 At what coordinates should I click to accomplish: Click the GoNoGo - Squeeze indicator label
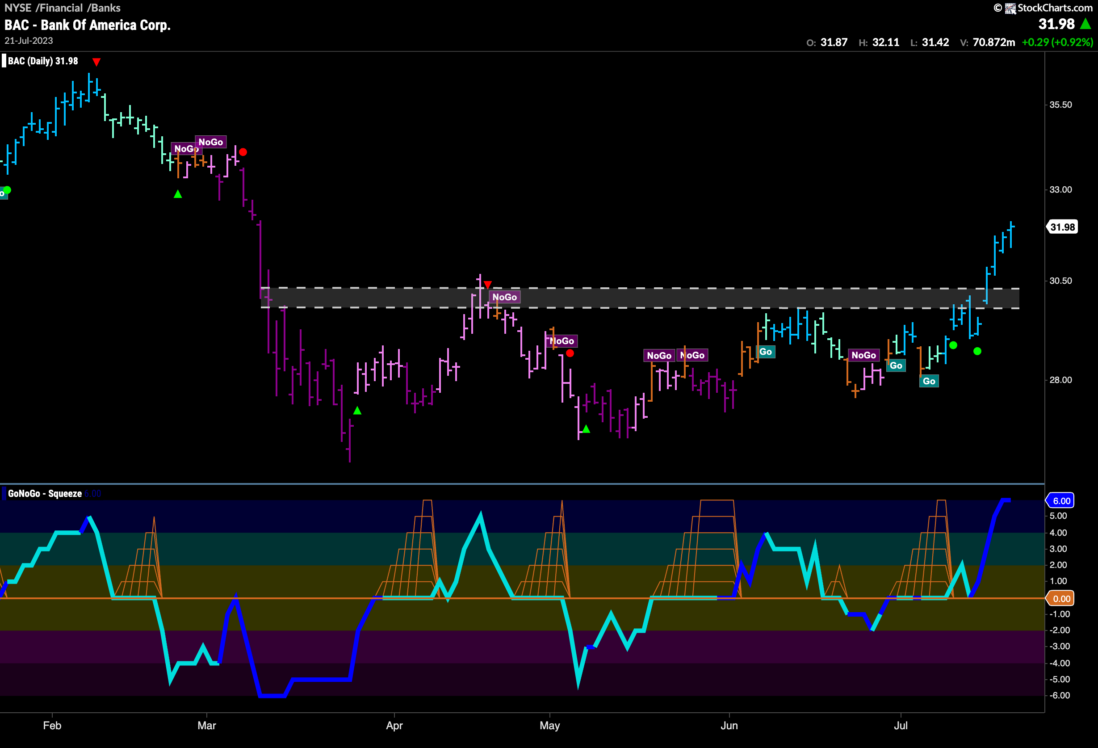(x=45, y=493)
